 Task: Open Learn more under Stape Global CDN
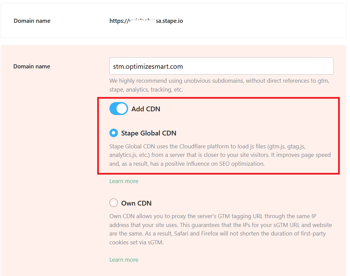(x=124, y=181)
